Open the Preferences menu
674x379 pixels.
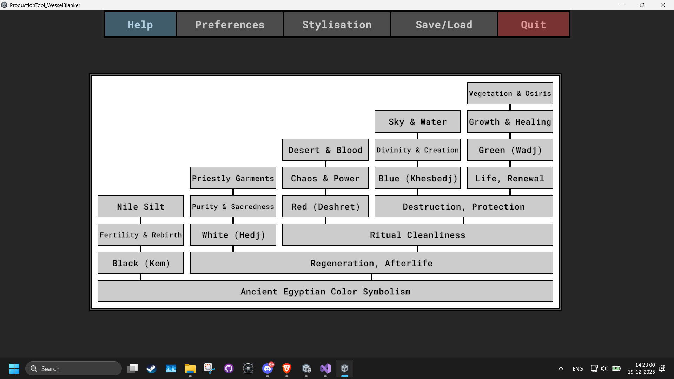(x=230, y=25)
